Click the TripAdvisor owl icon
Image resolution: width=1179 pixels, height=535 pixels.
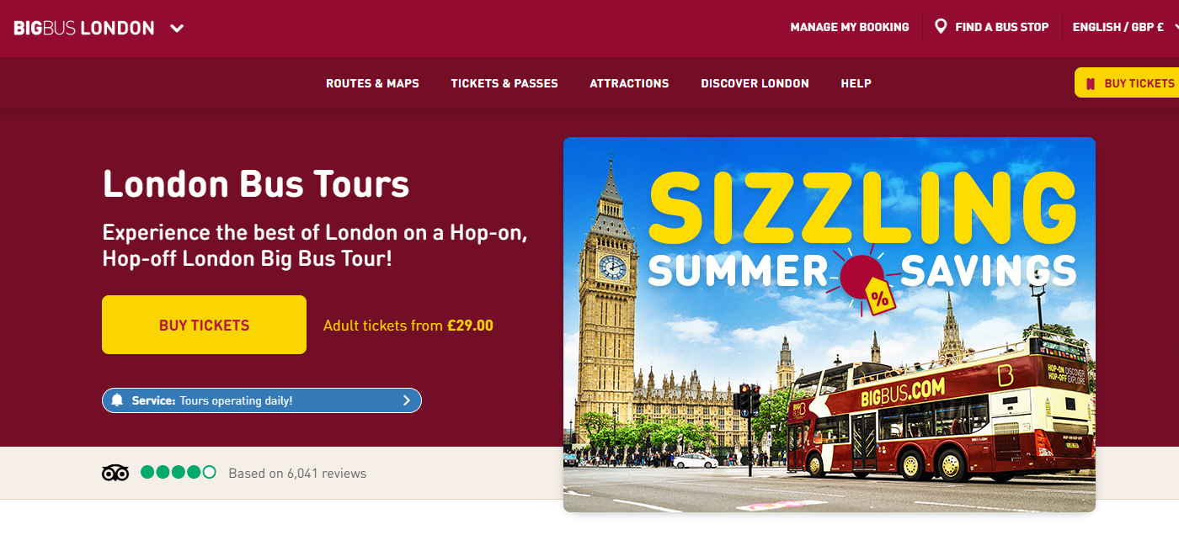point(115,473)
